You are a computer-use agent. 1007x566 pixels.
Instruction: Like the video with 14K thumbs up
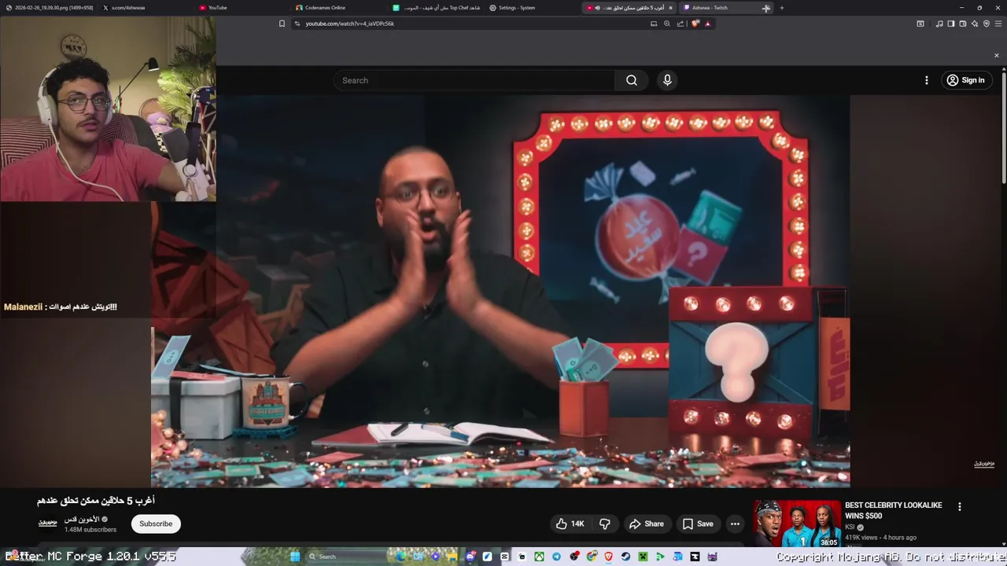[570, 524]
